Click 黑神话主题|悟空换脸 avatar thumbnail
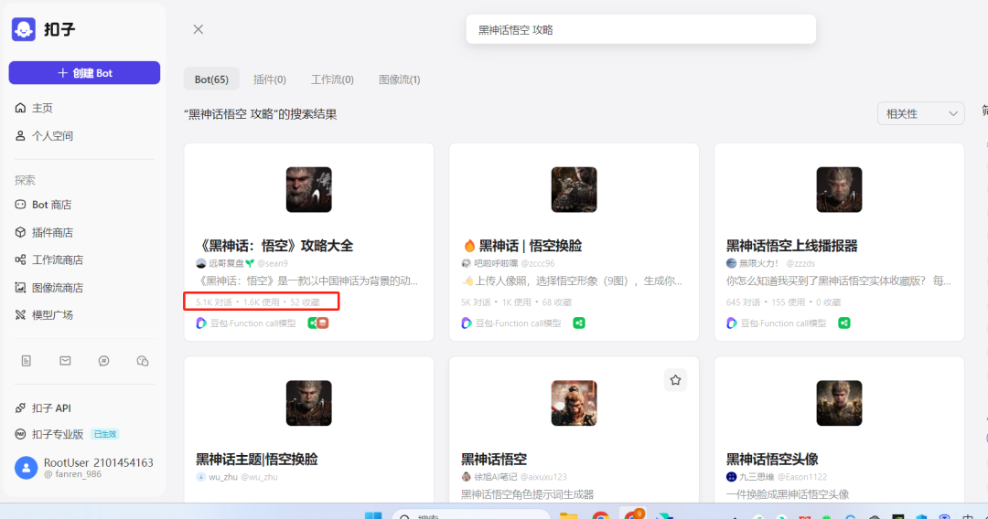The width and height of the screenshot is (988, 519). click(x=309, y=403)
